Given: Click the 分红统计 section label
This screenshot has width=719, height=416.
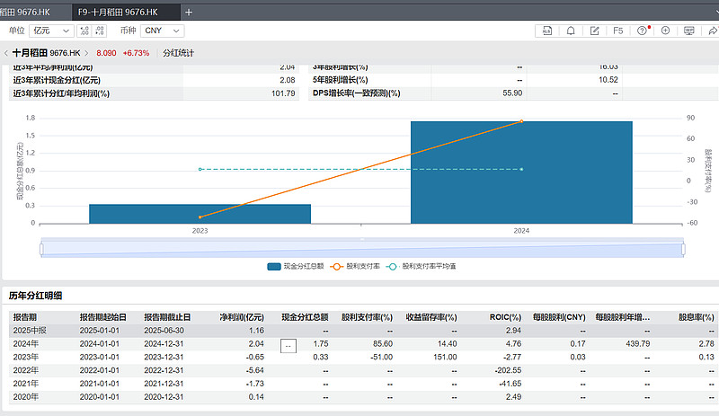Looking at the screenshot, I should pyautogui.click(x=178, y=53).
